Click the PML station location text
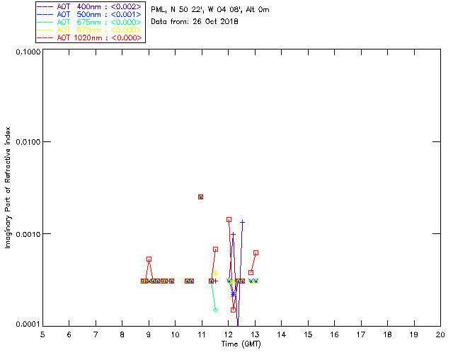The image size is (453, 362). [x=210, y=9]
